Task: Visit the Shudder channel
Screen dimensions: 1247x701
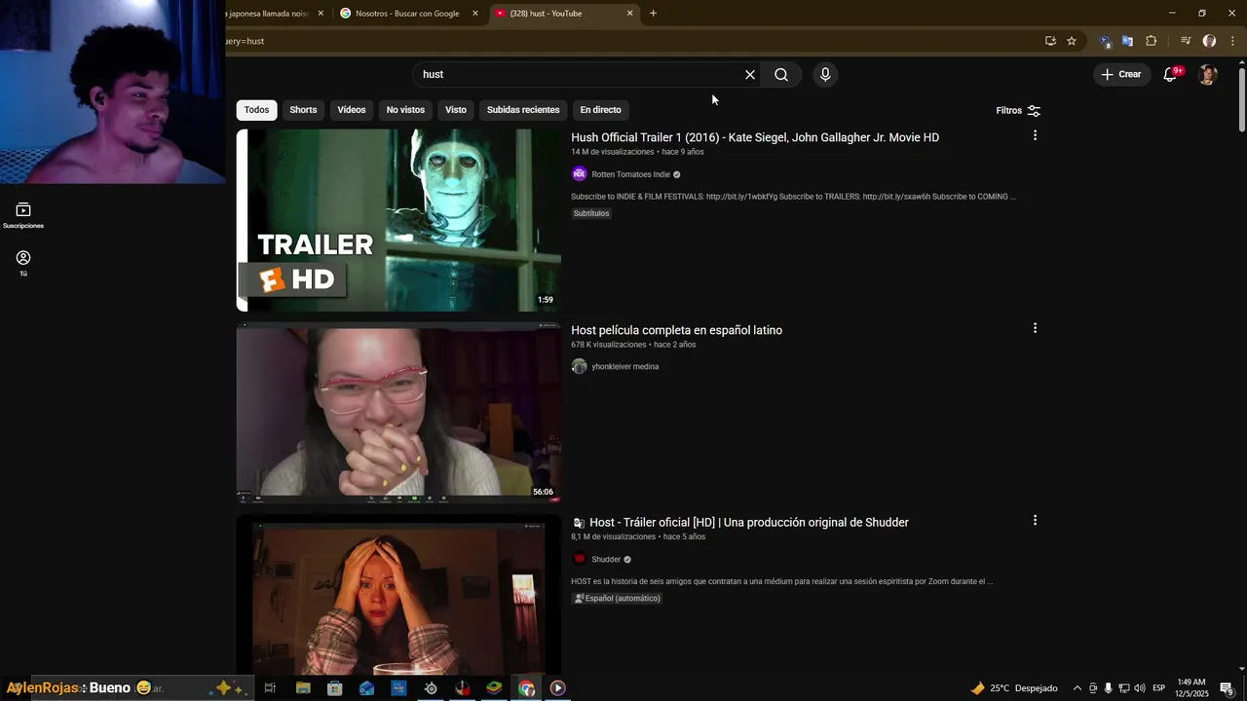Action: point(606,560)
